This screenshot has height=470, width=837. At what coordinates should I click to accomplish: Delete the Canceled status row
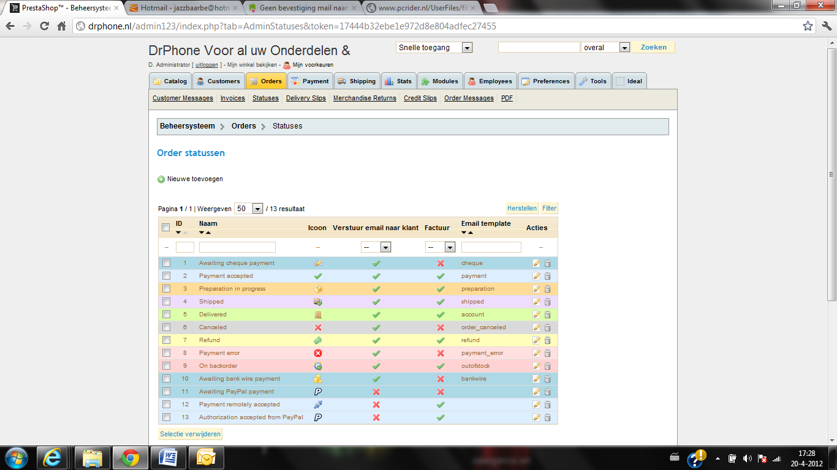click(547, 327)
